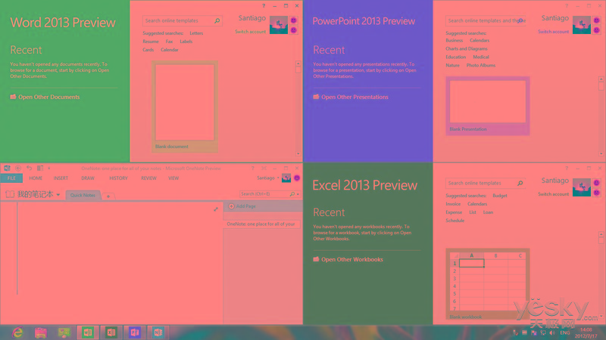Click the Excel account avatar picture

pos(582,187)
